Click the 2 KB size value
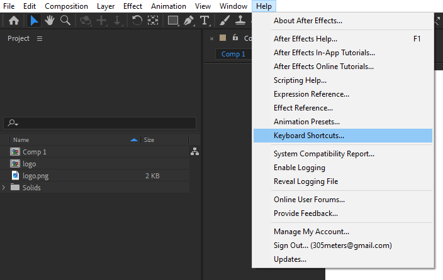Screen dimensions: 443x280 (x=152, y=176)
